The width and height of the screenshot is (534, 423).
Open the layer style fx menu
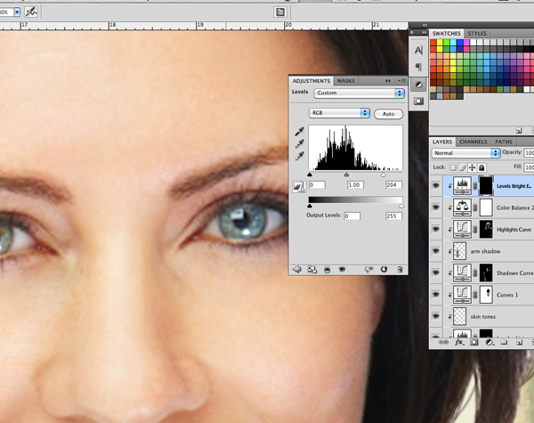tap(460, 341)
